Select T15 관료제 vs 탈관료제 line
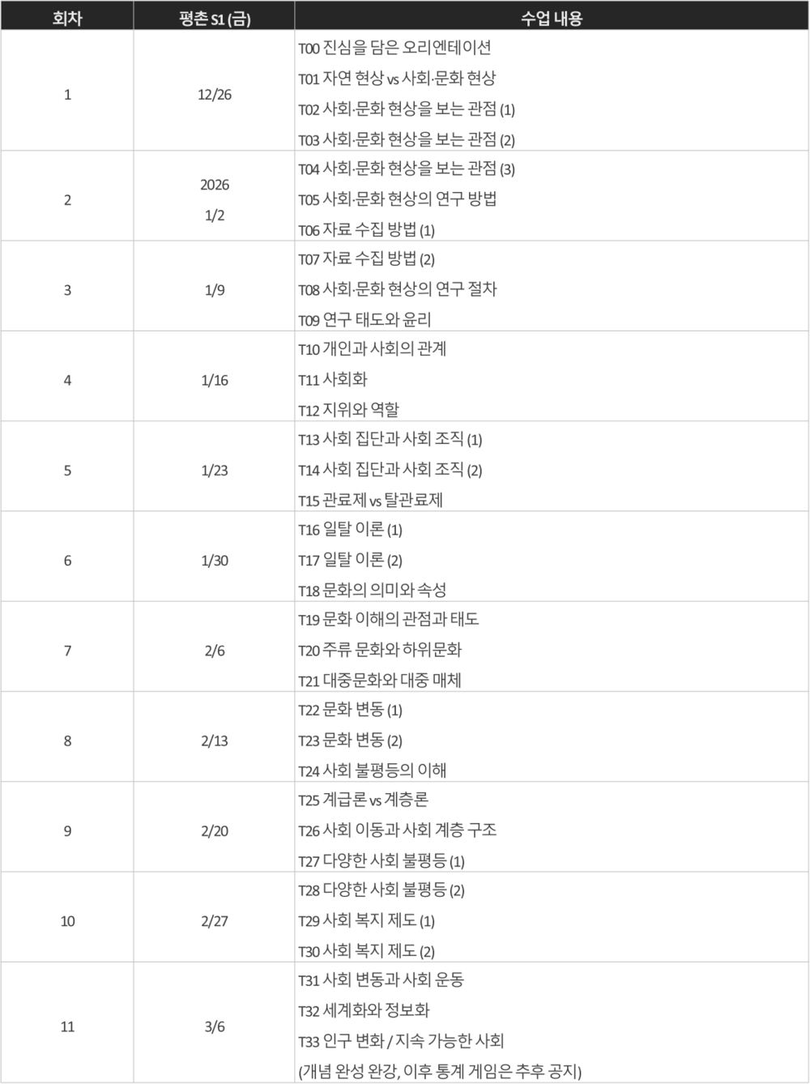This screenshot has width=810, height=1084. pyautogui.click(x=370, y=500)
